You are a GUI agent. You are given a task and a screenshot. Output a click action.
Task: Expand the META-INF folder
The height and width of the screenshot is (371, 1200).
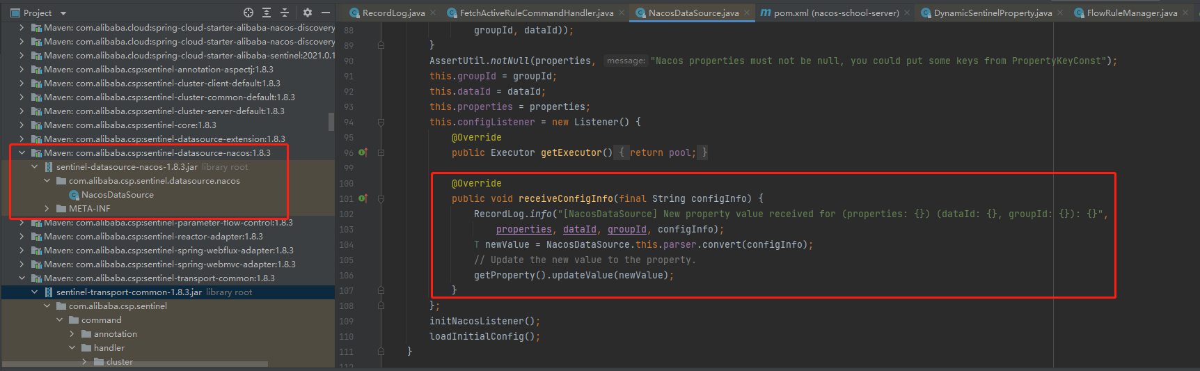(47, 208)
